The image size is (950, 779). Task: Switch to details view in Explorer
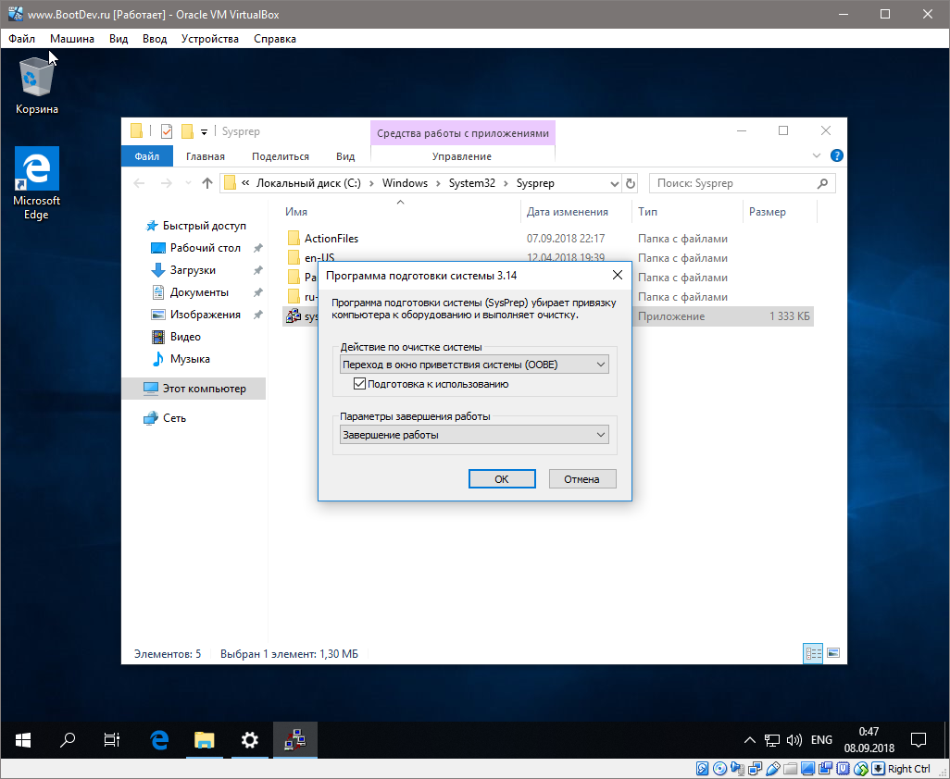[x=813, y=653]
